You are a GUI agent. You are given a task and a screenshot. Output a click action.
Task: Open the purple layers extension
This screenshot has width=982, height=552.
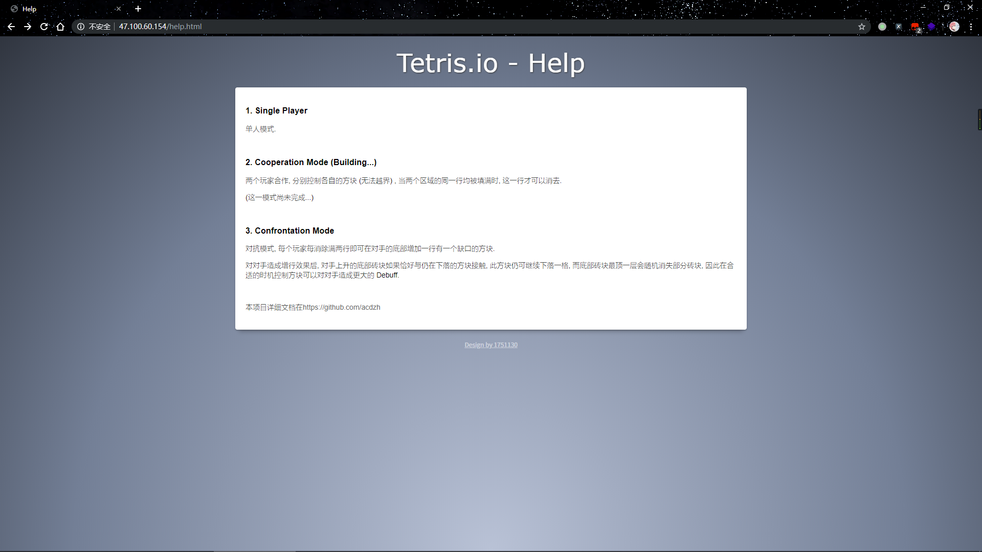click(x=931, y=27)
